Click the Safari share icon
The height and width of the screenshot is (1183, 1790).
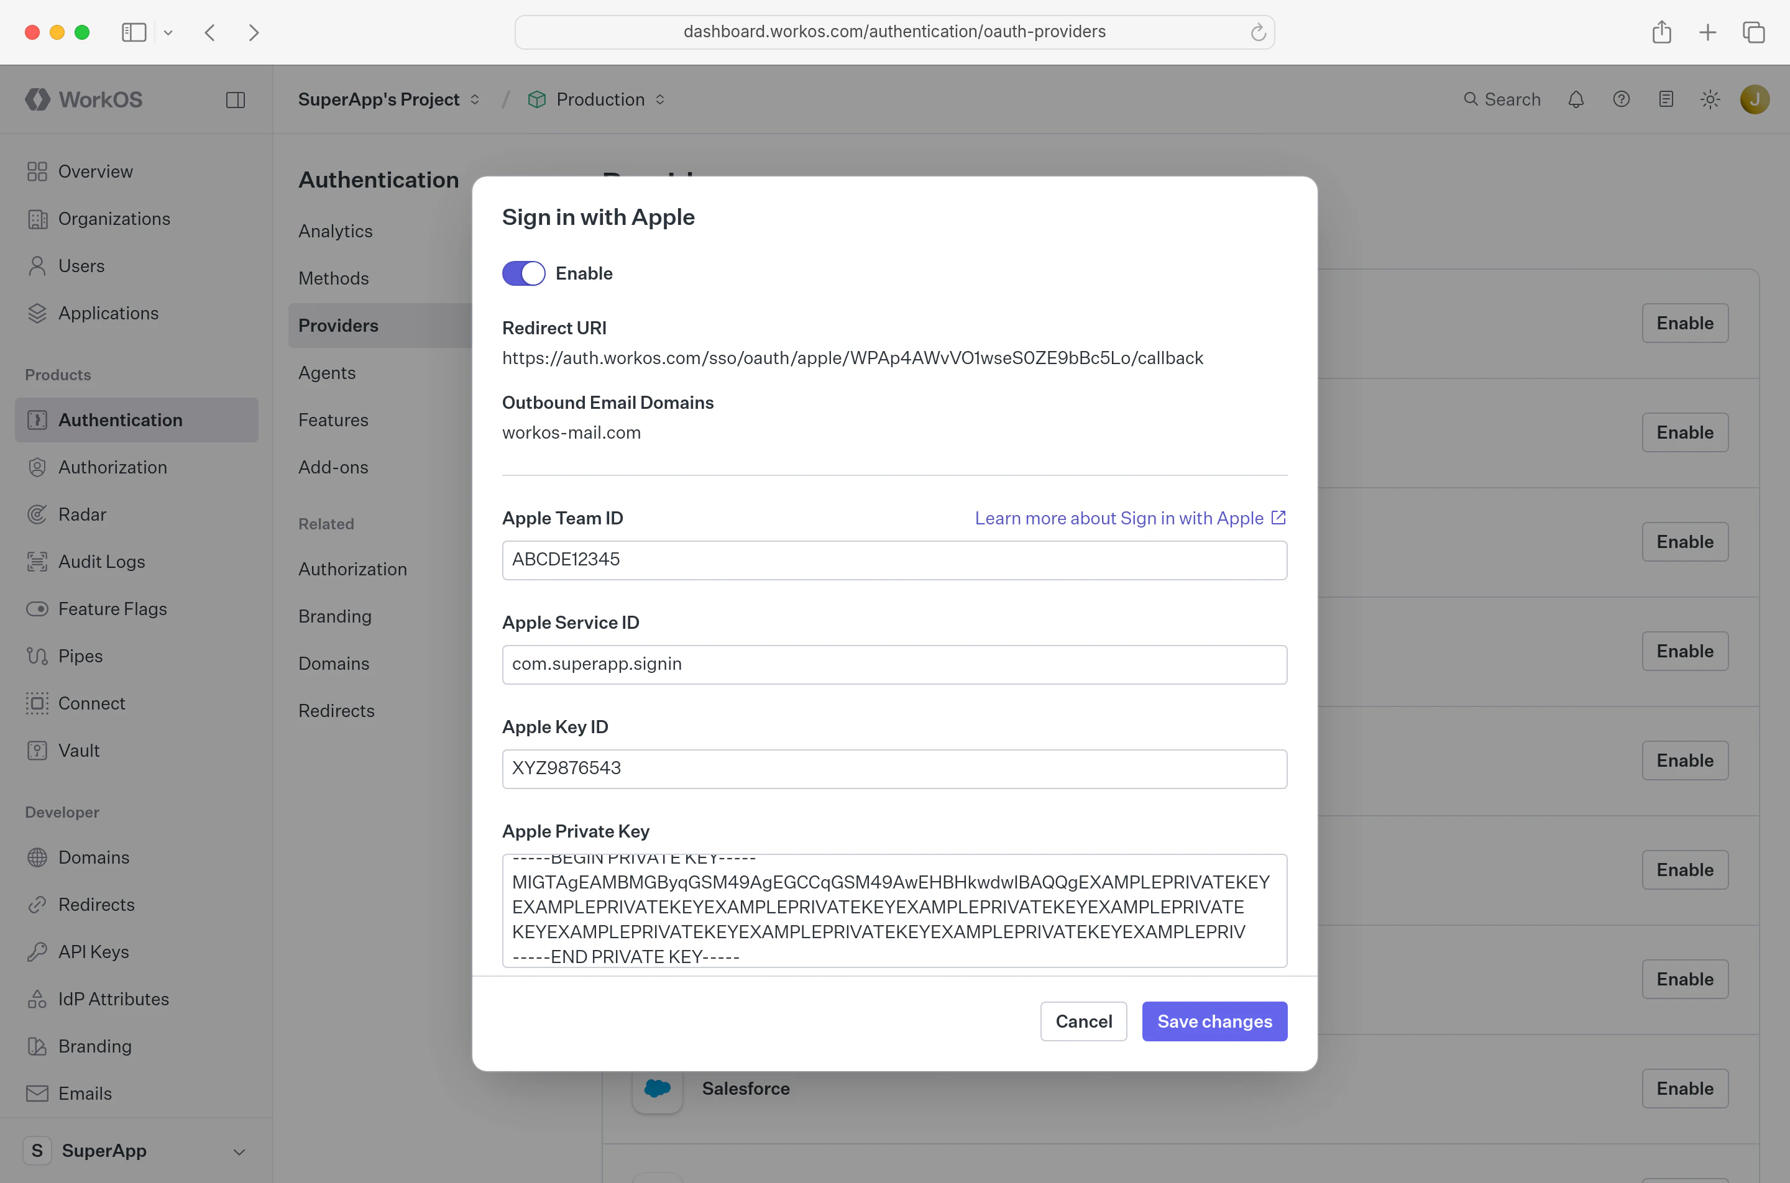pos(1661,32)
